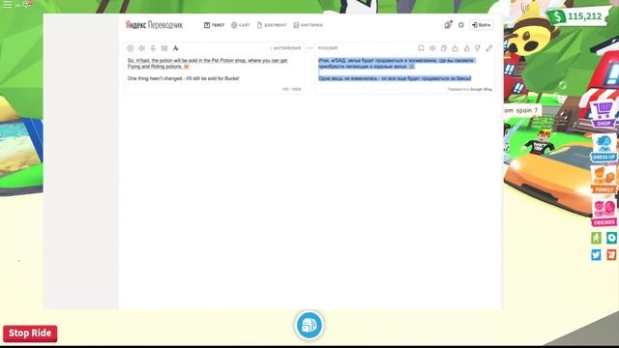Copy the translated text
This screenshot has height=348, width=619.
coord(444,48)
